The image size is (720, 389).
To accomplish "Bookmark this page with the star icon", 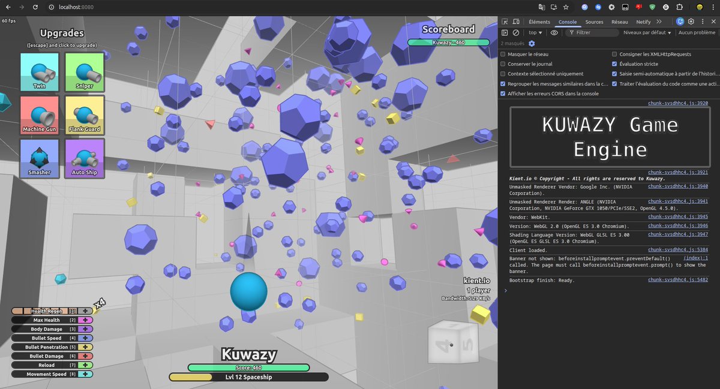I will coord(566,7).
